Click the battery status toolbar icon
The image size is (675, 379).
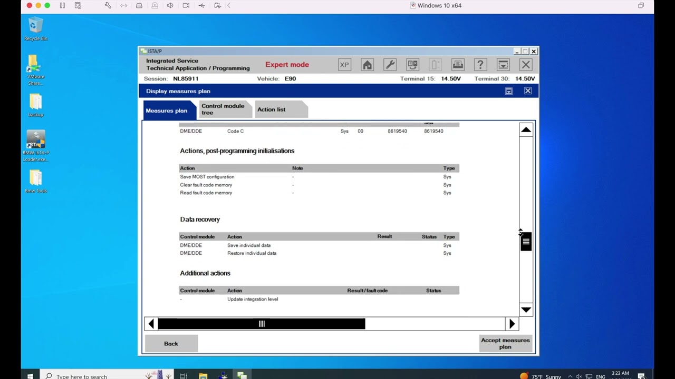pyautogui.click(x=435, y=65)
